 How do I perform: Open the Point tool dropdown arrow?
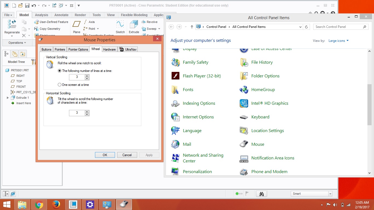point(98,29)
